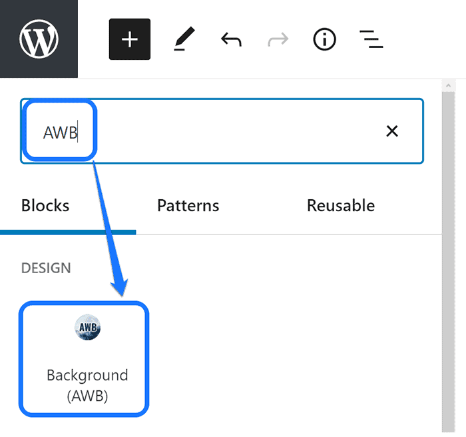Click the DESIGN category heading
This screenshot has height=437, width=466.
[46, 268]
